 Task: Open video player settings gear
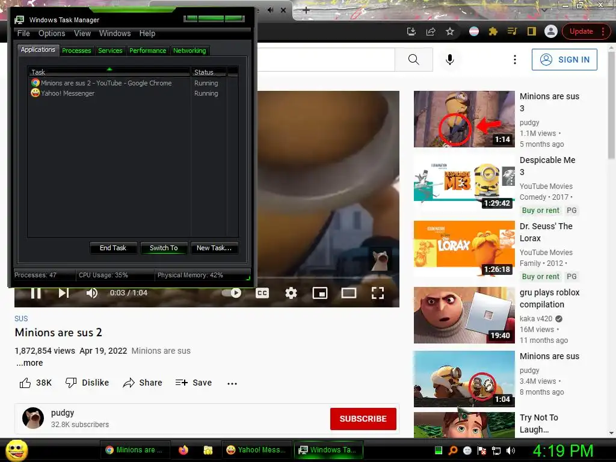point(291,293)
